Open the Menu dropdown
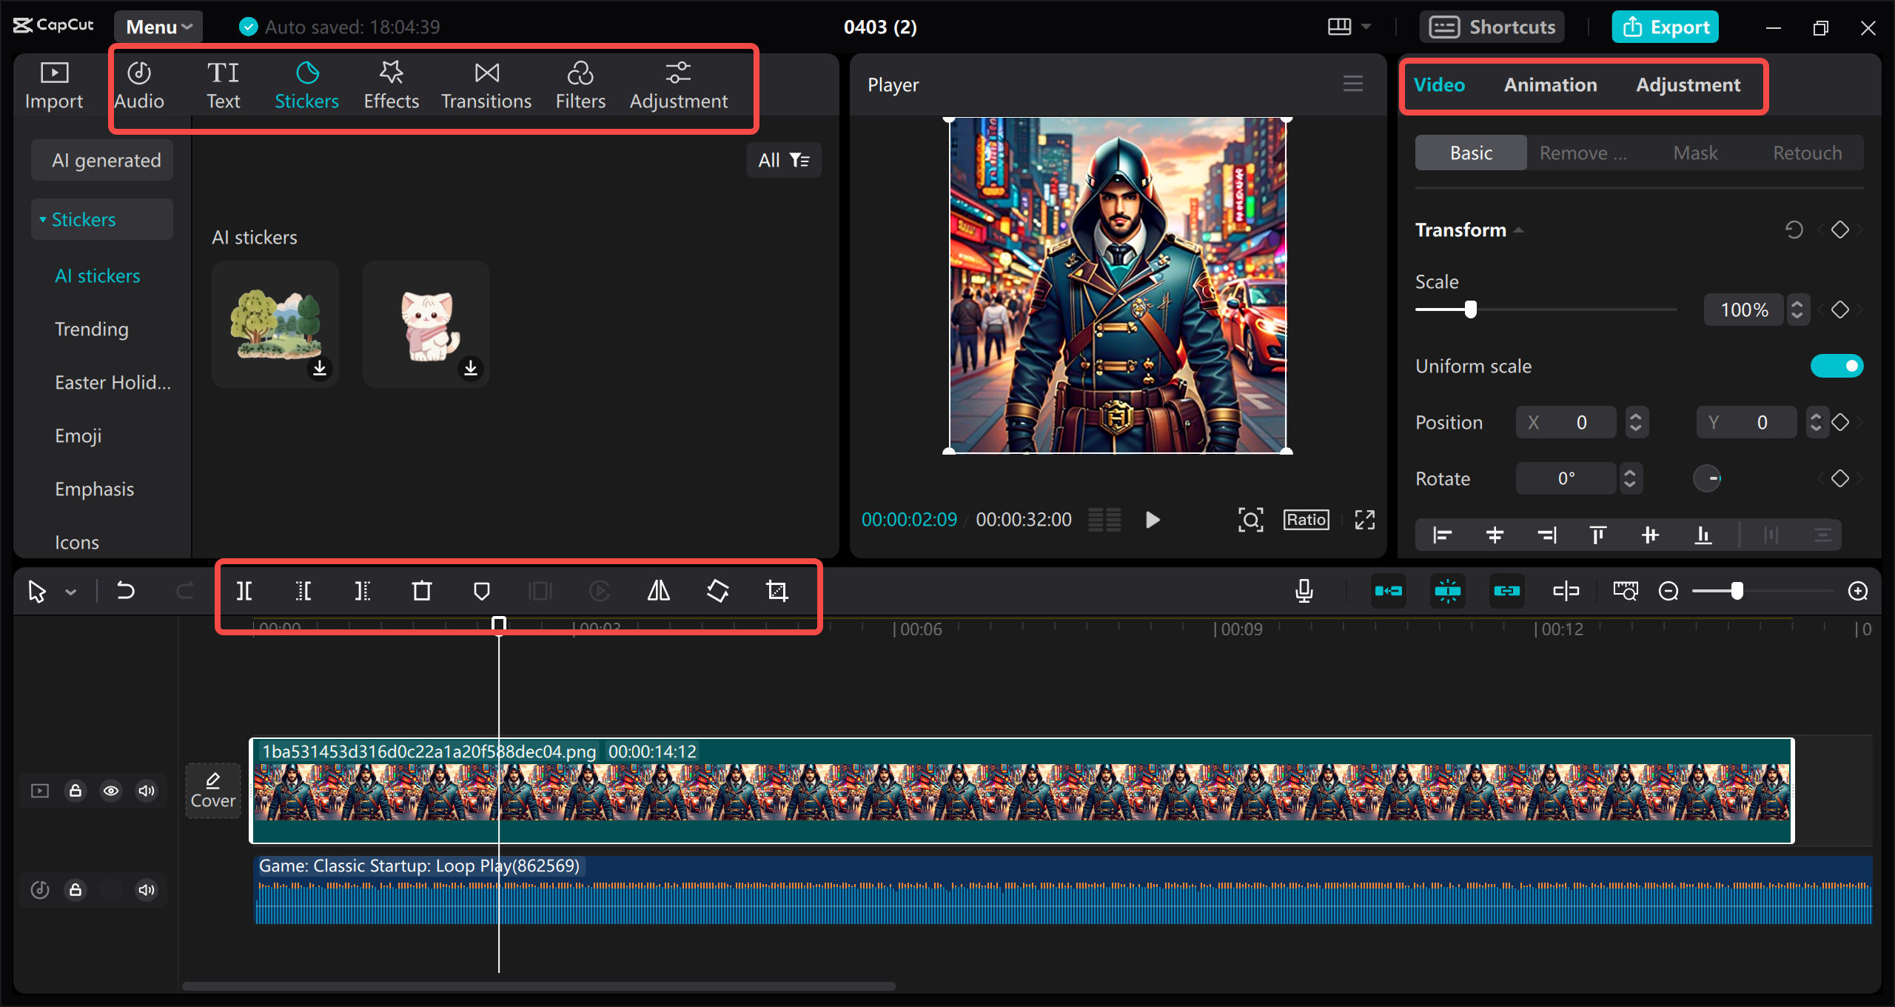1895x1007 pixels. tap(157, 26)
